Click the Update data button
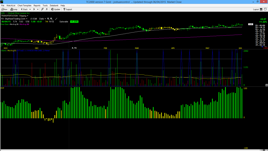This screenshot has width=268, height=151. pyautogui.click(x=56, y=9)
